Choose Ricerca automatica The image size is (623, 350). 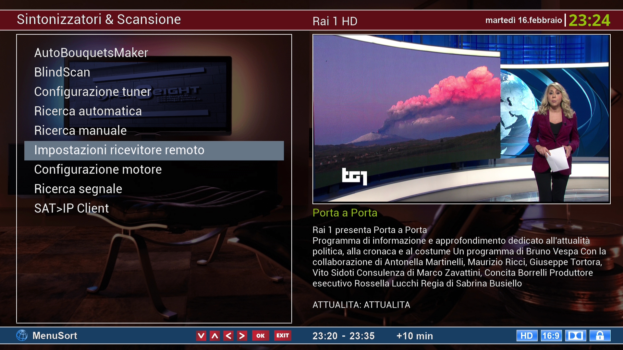pos(154,111)
